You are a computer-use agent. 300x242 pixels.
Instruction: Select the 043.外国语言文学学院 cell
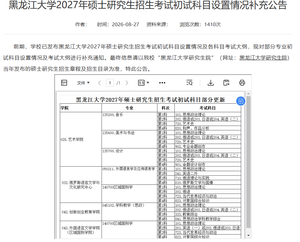pos(81,230)
